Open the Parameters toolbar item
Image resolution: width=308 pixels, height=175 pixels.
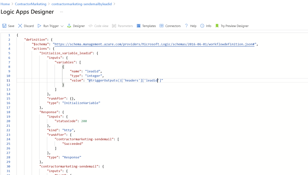coord(122,26)
